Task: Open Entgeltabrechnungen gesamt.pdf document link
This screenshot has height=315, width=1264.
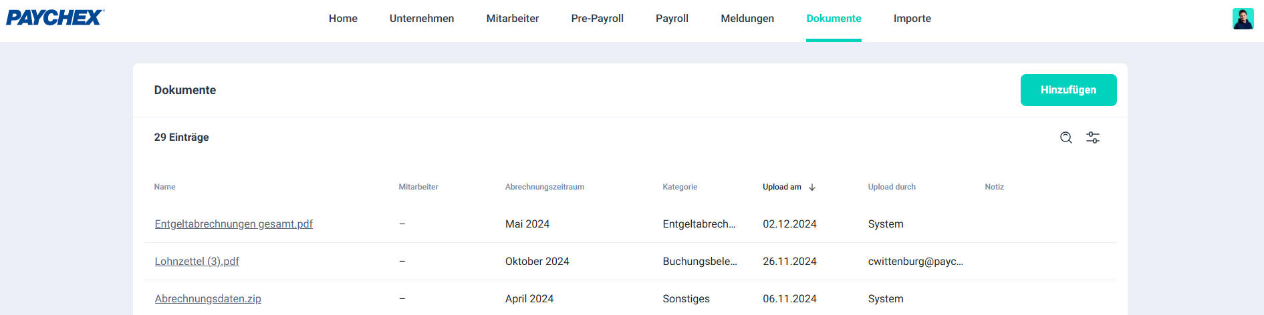Action: pyautogui.click(x=234, y=224)
